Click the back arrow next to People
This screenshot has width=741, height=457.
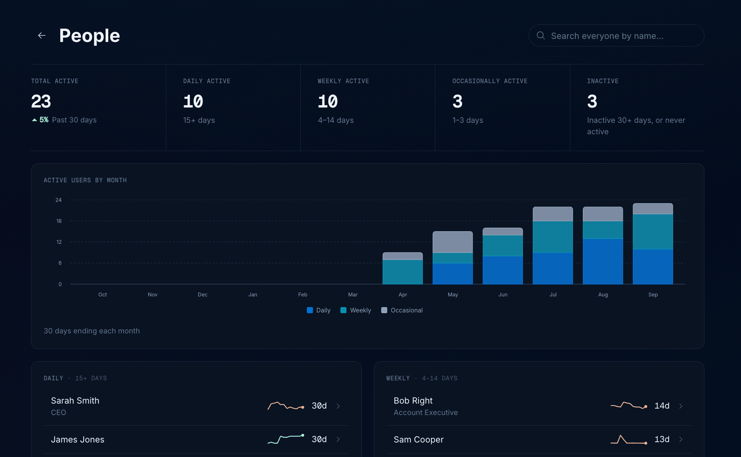pyautogui.click(x=42, y=35)
